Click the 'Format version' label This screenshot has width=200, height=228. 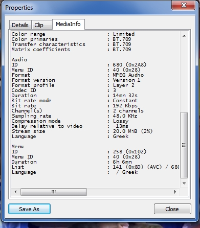click(33, 80)
